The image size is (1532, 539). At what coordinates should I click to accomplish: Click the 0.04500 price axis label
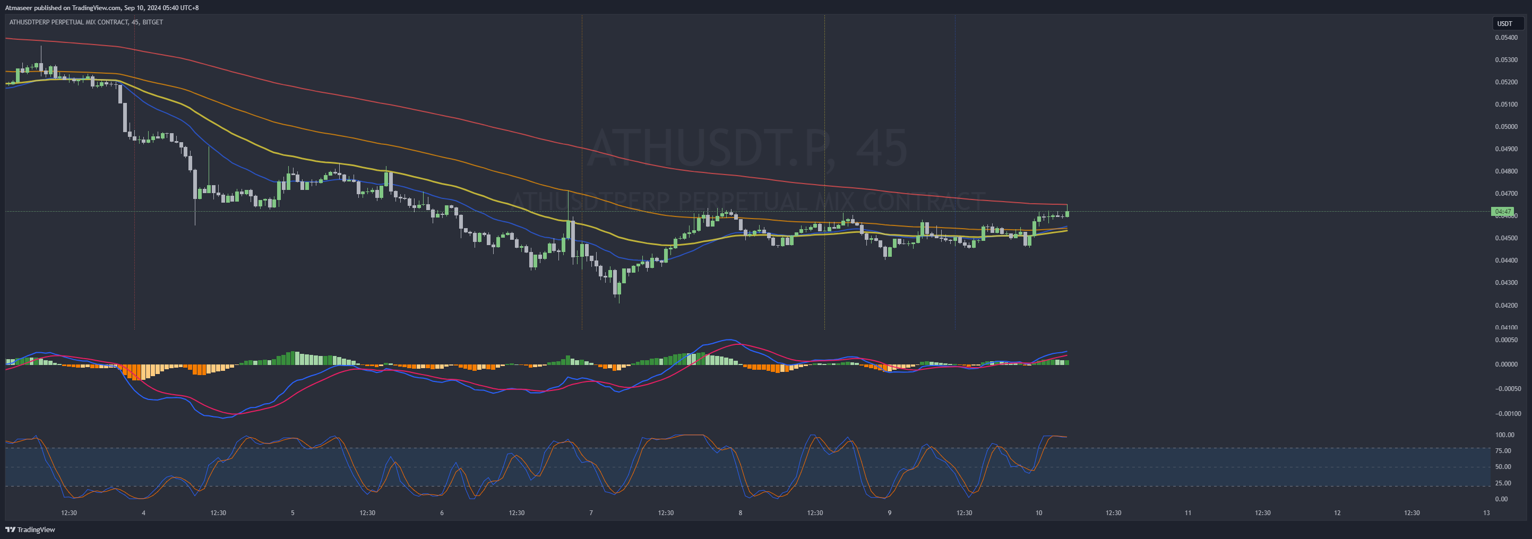click(x=1506, y=238)
